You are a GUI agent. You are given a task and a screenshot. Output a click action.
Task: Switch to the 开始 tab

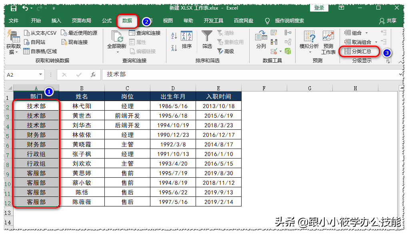[36, 21]
